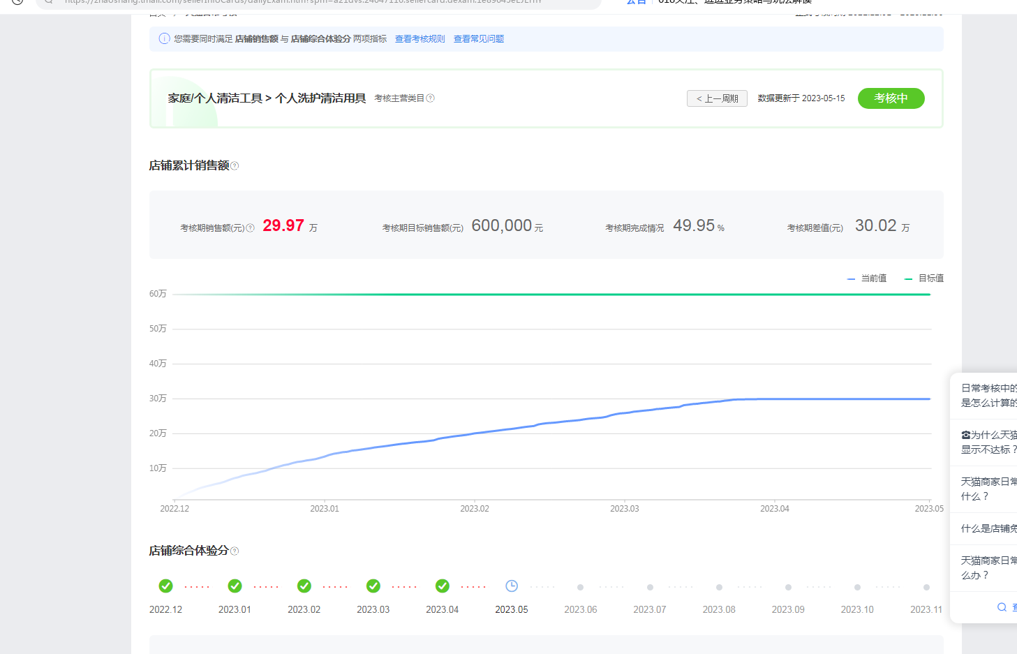Select the green checkmark for 2023.01
The height and width of the screenshot is (654, 1017).
(235, 586)
